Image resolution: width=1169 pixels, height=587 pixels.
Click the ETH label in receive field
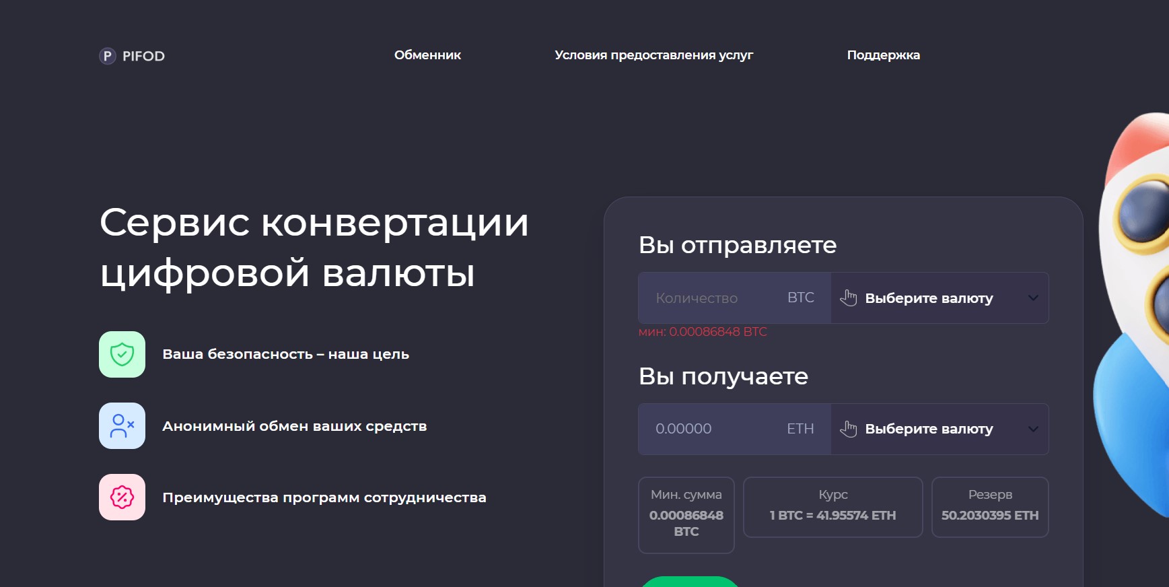pos(800,429)
